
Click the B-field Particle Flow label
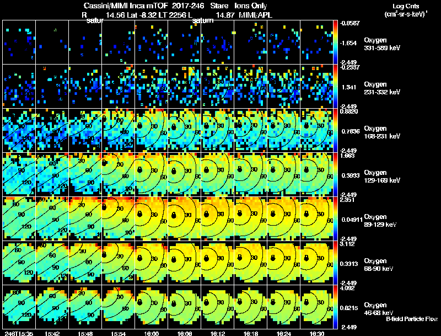(412, 319)
